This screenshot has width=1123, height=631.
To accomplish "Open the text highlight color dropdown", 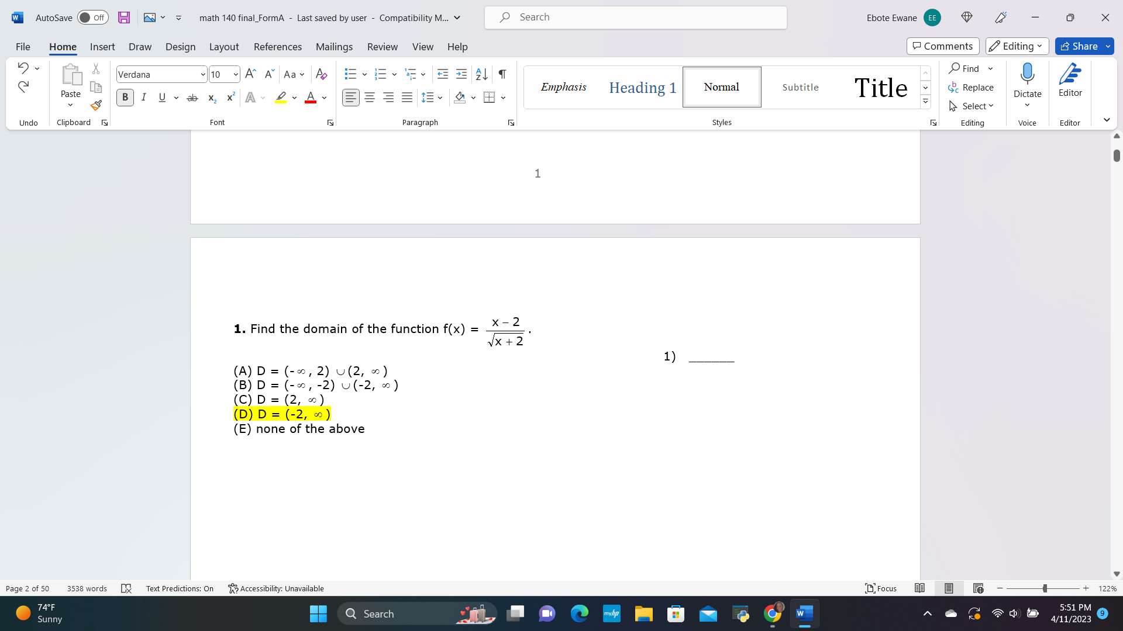I will pyautogui.click(x=295, y=98).
